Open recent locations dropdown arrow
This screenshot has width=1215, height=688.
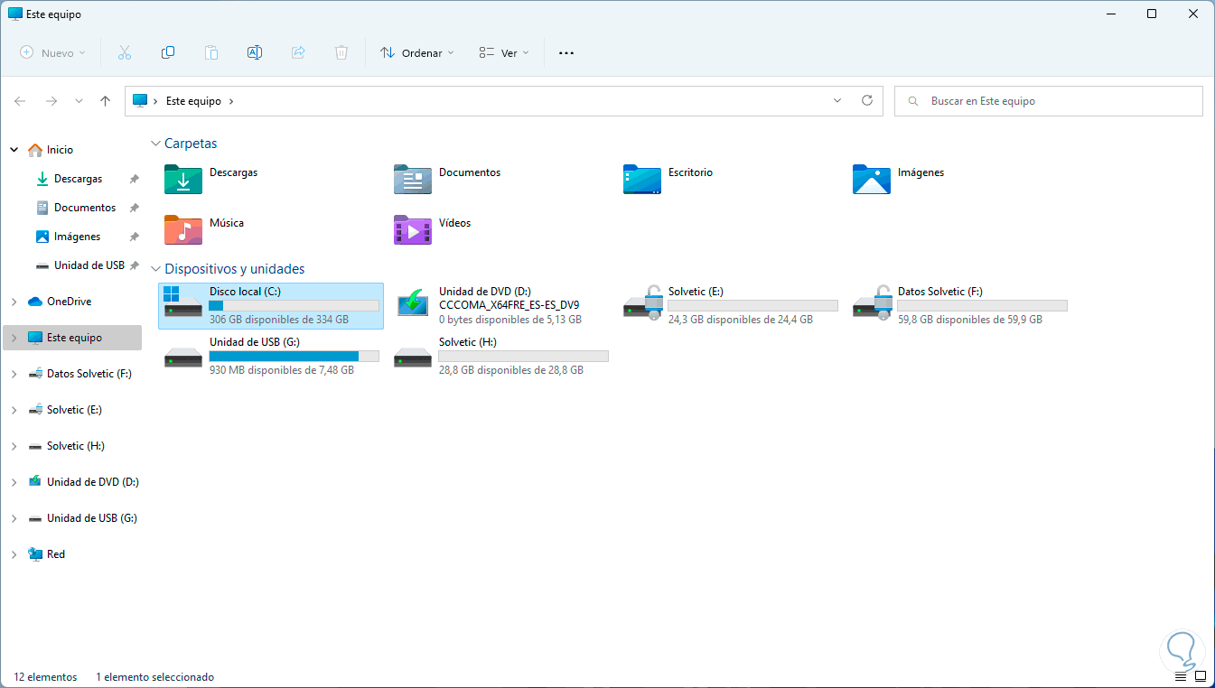tap(79, 101)
